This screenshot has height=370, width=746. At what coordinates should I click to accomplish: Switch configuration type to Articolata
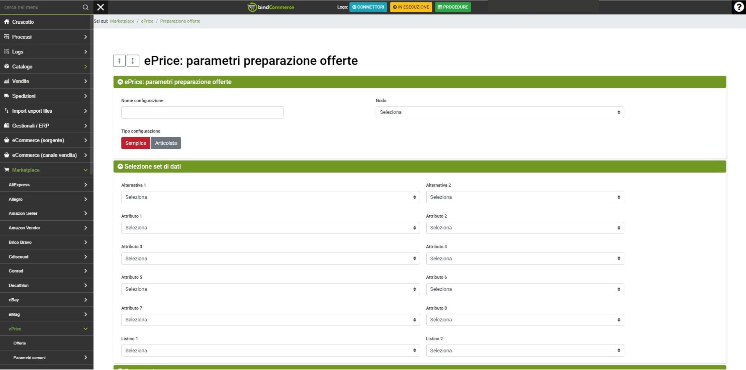pos(166,143)
